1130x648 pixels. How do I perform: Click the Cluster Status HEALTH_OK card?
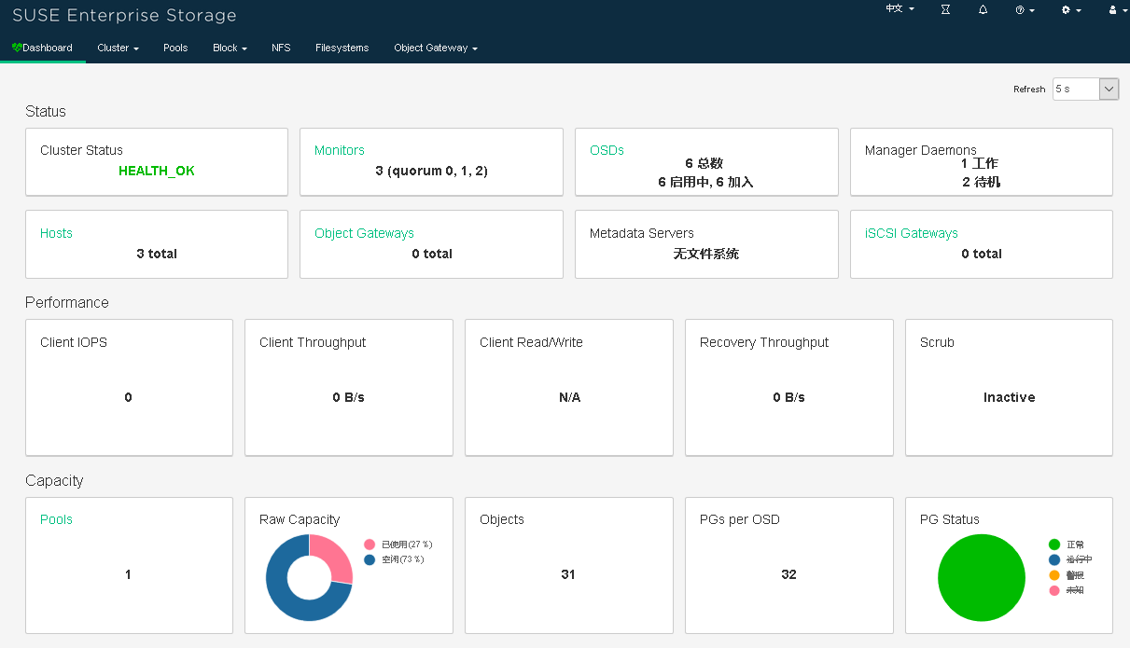point(156,162)
